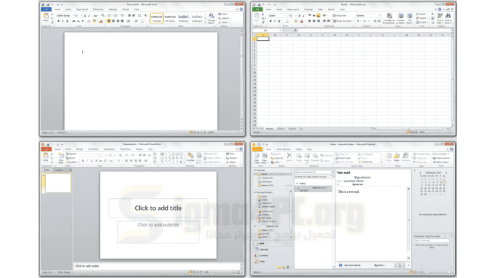Image resolution: width=495 pixels, height=278 pixels.
Task: Open Arrange in PowerPoint
Action: (191, 157)
